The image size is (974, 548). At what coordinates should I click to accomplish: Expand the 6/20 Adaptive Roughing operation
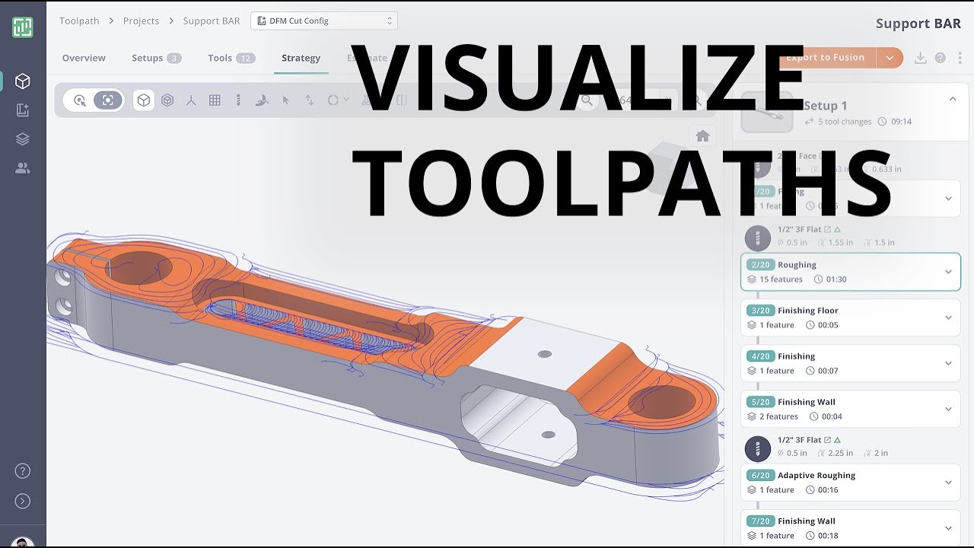(x=948, y=482)
